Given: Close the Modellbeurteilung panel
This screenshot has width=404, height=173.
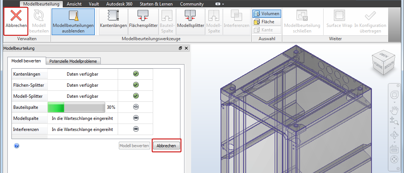Looking at the screenshot, I should tap(186, 48).
